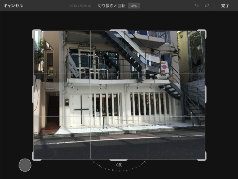Click the bottom edge crop handle

pyautogui.click(x=119, y=160)
